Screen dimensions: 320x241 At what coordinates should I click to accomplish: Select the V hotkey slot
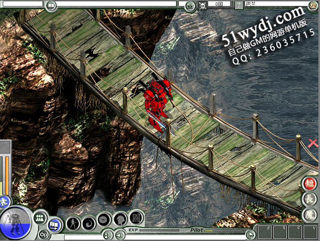coord(310,232)
